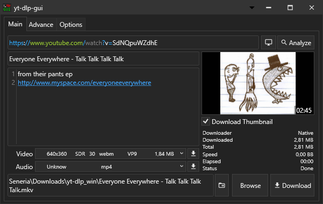Select the Main tab
The width and height of the screenshot is (323, 204).
[15, 24]
